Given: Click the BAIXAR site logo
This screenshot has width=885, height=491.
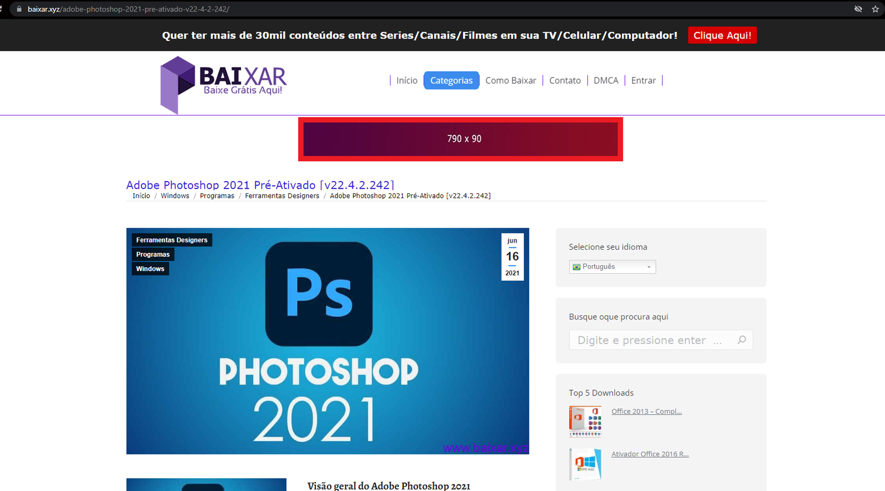Looking at the screenshot, I should pyautogui.click(x=223, y=85).
